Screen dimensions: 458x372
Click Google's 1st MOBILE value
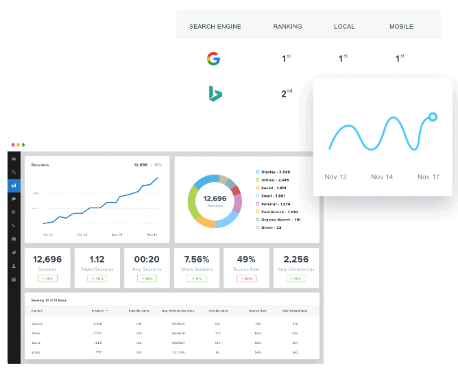tap(400, 58)
